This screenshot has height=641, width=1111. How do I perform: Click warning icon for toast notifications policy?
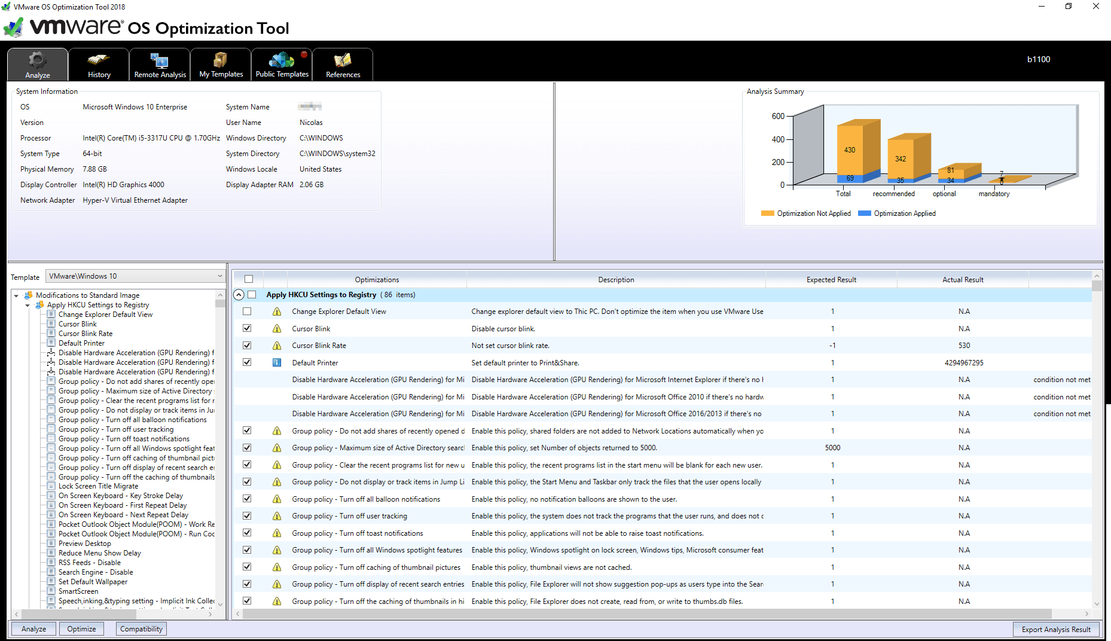pos(277,533)
